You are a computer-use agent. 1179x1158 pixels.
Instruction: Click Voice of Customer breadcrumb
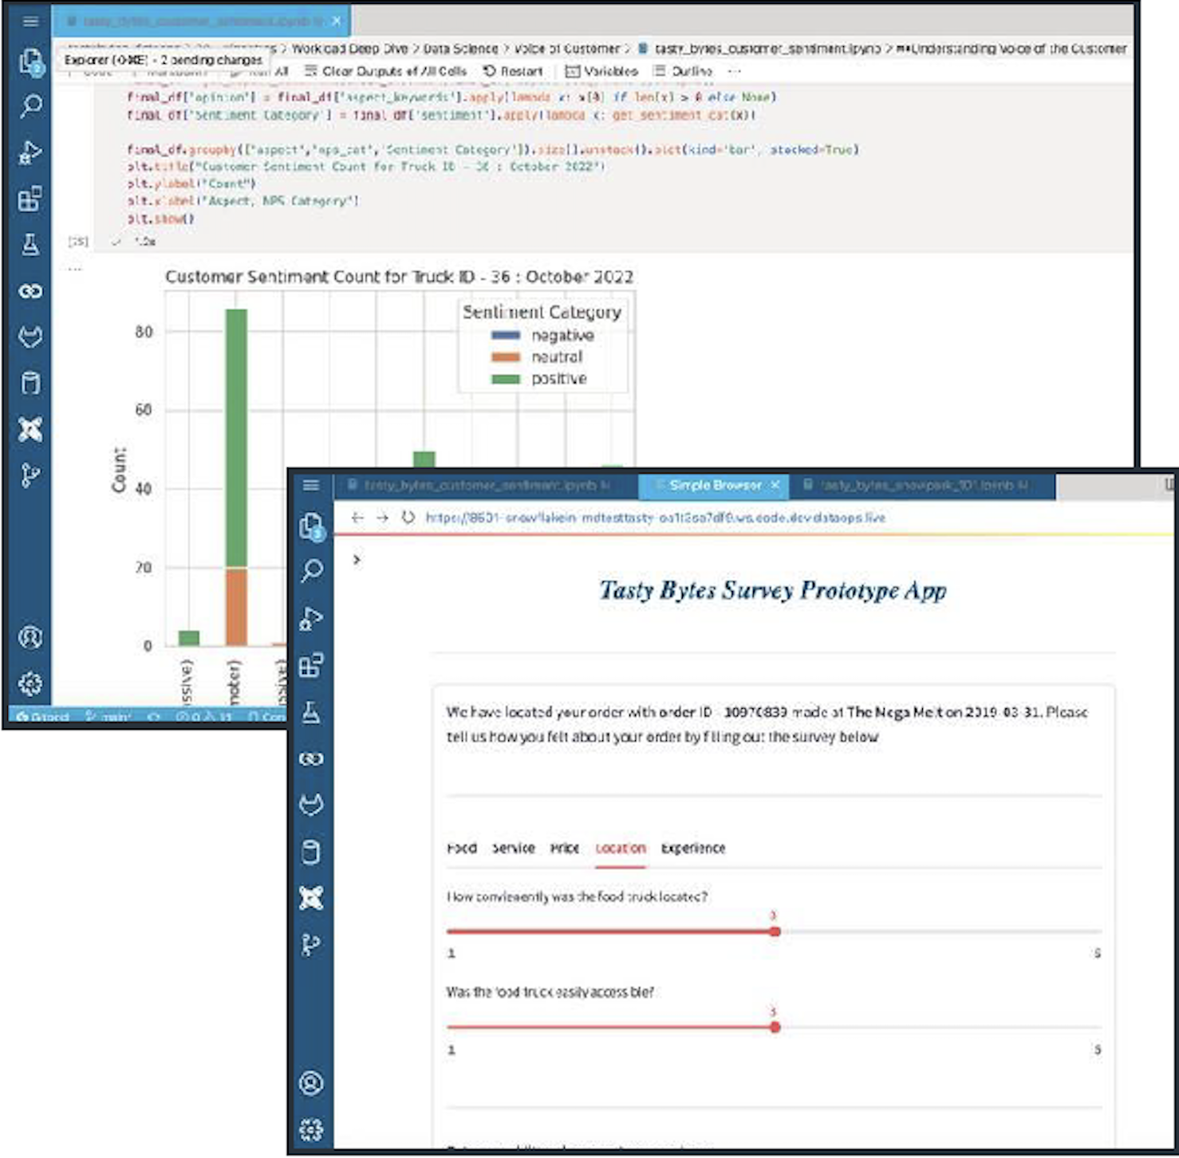coord(567,49)
